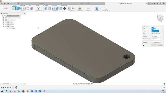Switch to the UTILIDADES tab
This screenshot has width=166, height=93.
[x=54, y=6]
